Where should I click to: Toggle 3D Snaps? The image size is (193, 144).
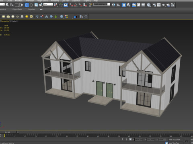(x=71, y=5)
